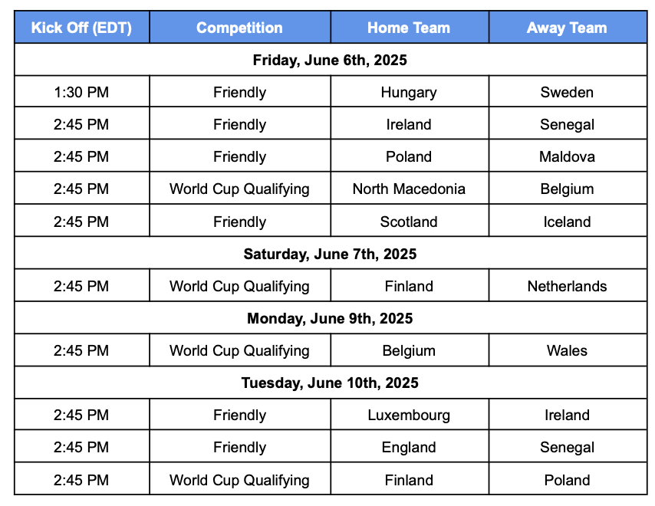Select the Hungary home team cell
This screenshot has width=655, height=506.
pyautogui.click(x=410, y=92)
